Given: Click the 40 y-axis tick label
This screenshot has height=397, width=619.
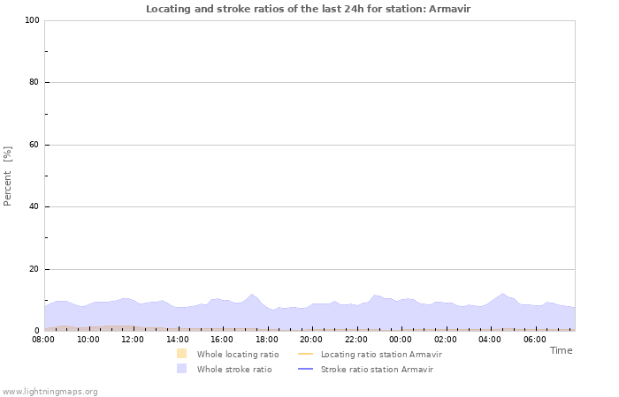Looking at the screenshot, I should [34, 206].
